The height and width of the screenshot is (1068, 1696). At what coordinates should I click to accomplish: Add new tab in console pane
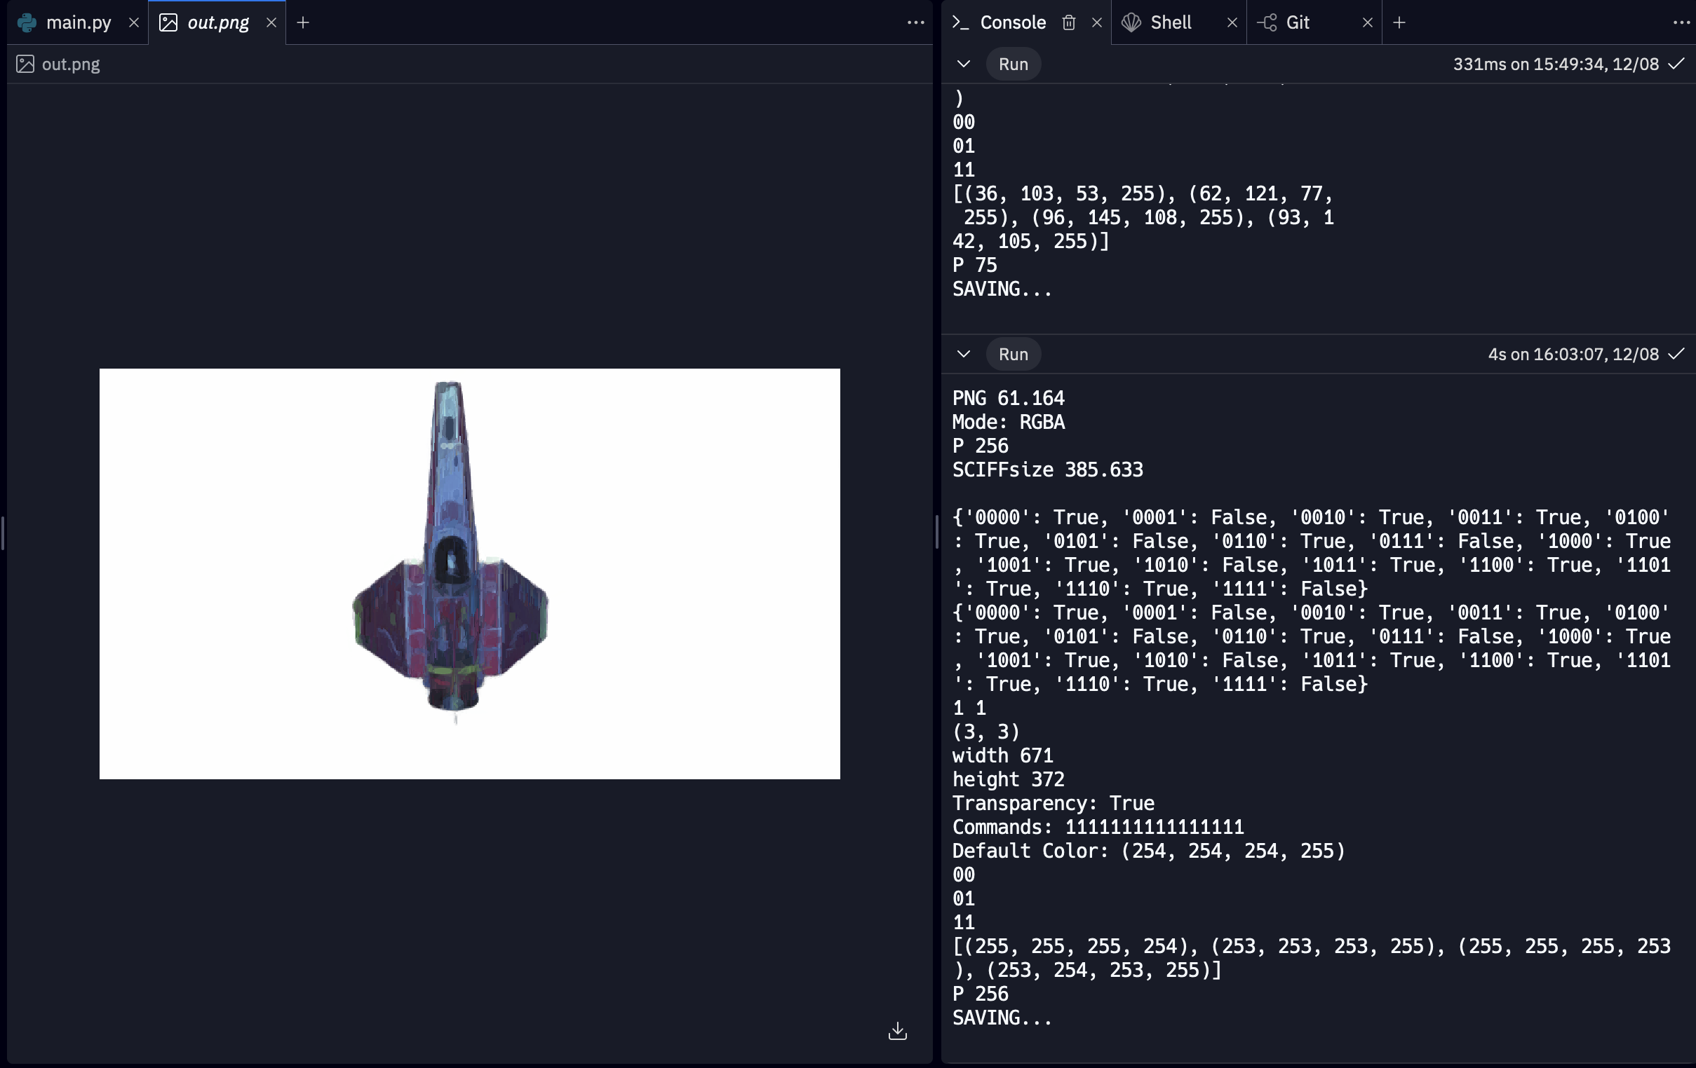pyautogui.click(x=1399, y=22)
